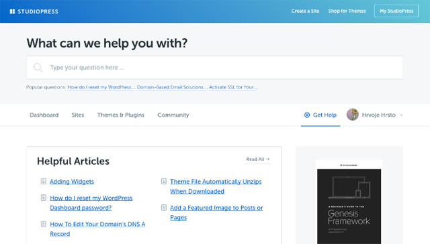Image resolution: width=430 pixels, height=244 pixels.
Task: Click document icon beside Adding Widgets
Action: pyautogui.click(x=43, y=181)
